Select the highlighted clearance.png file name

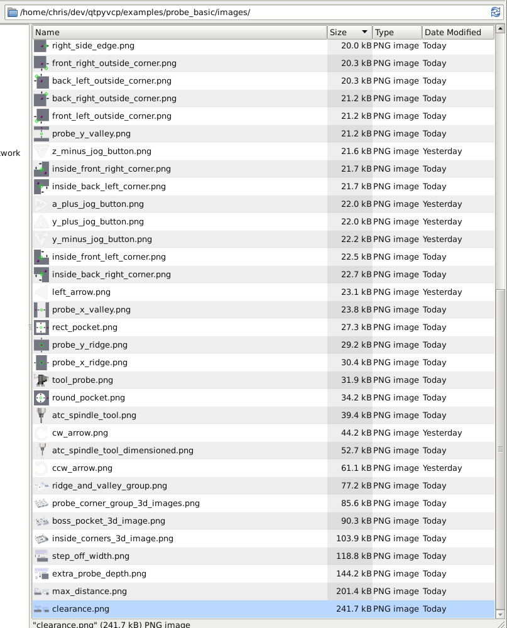[x=80, y=609]
